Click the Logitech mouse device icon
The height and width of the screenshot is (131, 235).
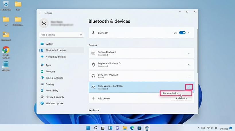(93, 64)
